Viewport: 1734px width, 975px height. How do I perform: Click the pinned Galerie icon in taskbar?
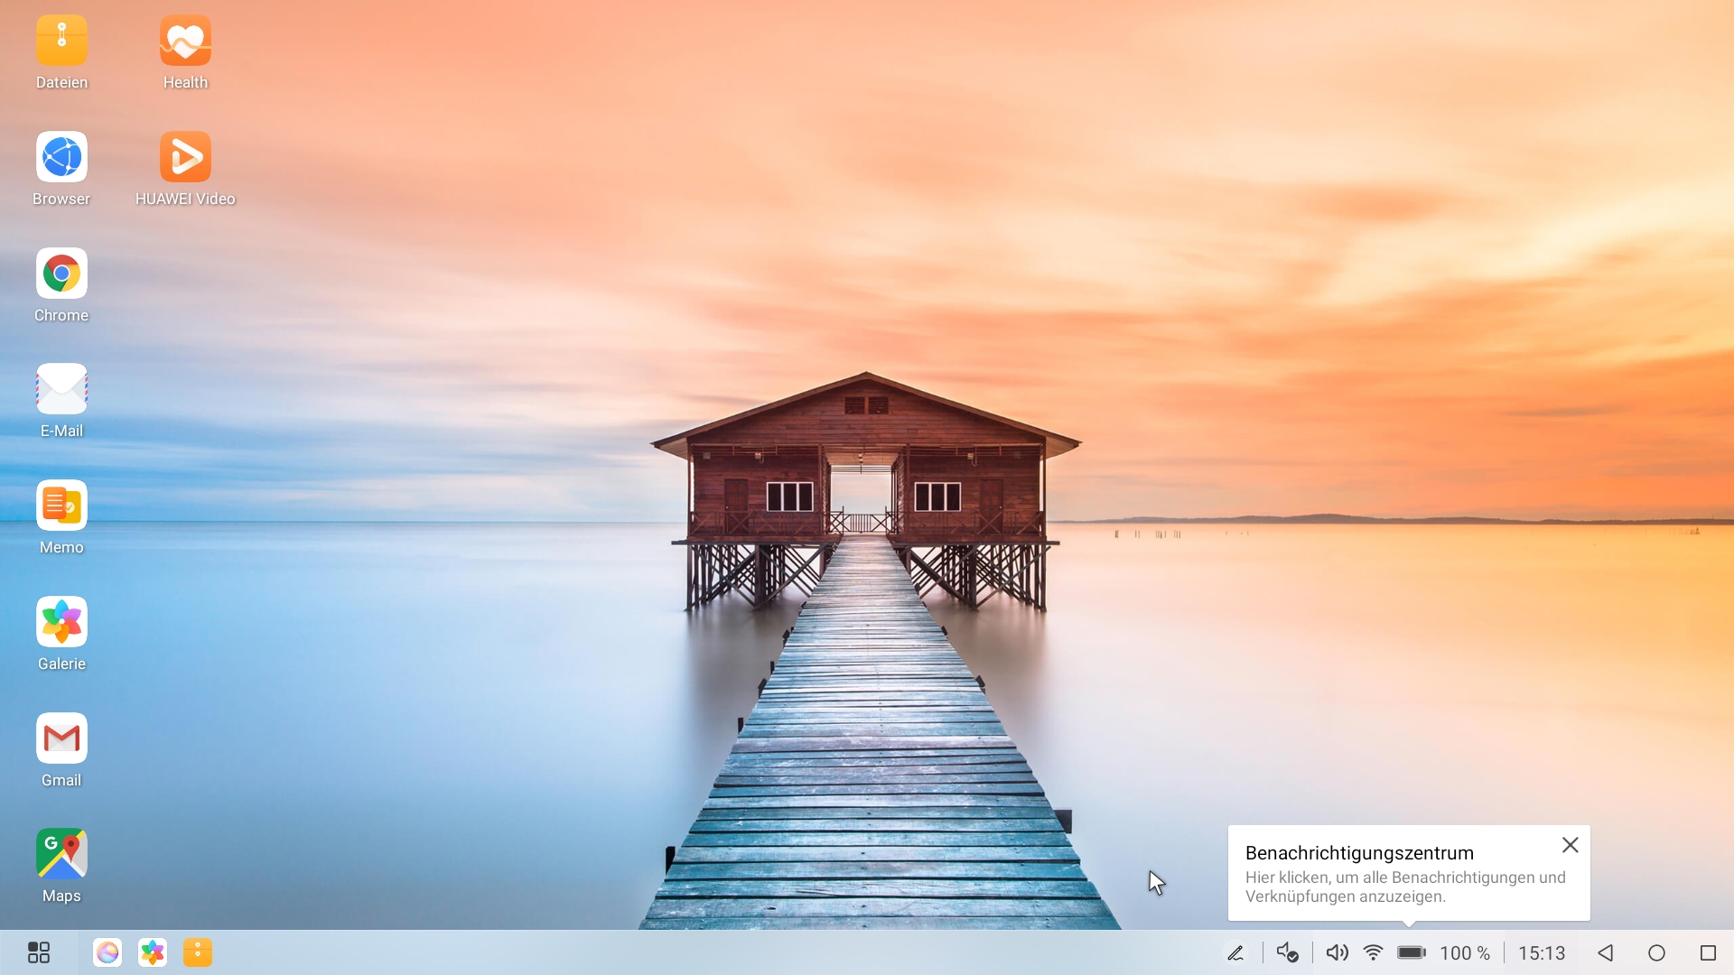[x=153, y=952]
